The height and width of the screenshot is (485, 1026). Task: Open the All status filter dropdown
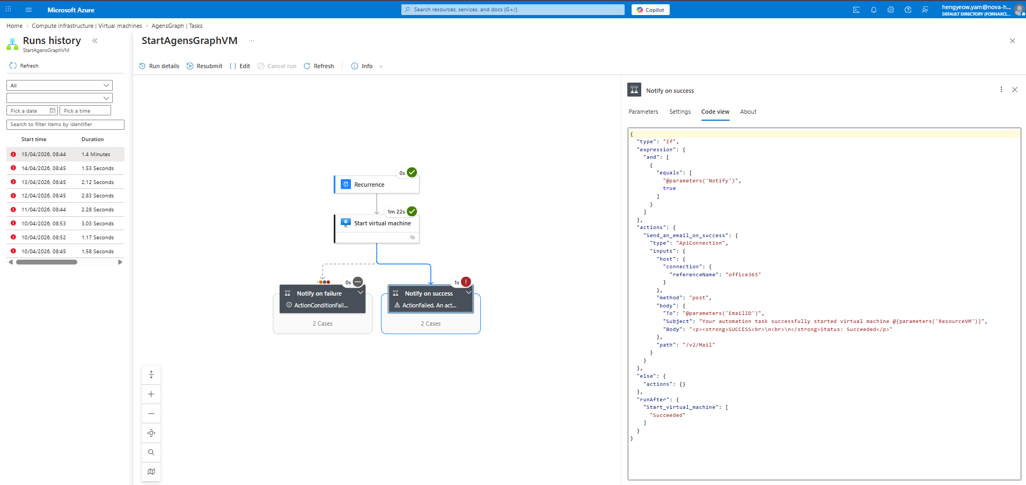click(x=60, y=85)
